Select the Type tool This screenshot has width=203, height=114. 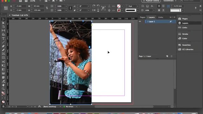pyautogui.click(x=3, y=38)
